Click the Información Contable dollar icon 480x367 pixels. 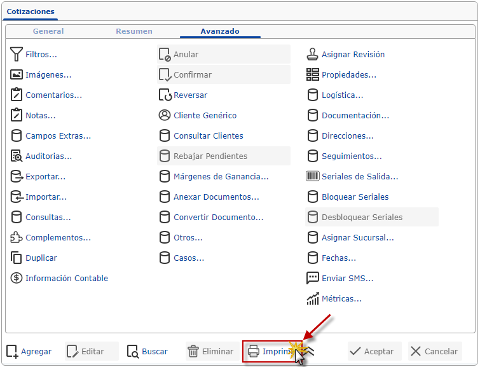click(x=17, y=278)
